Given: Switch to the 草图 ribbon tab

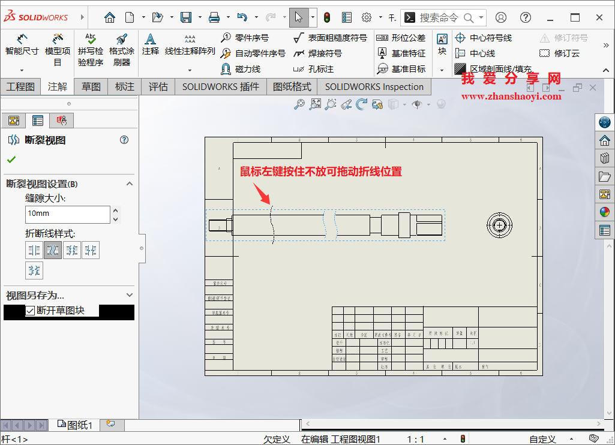Looking at the screenshot, I should tap(91, 86).
